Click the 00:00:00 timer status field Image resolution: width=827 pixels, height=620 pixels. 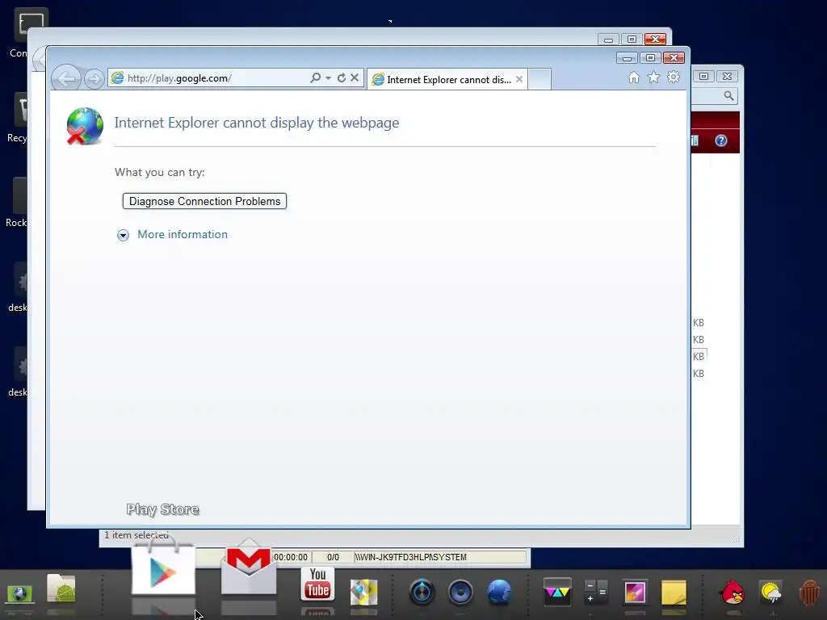(291, 557)
